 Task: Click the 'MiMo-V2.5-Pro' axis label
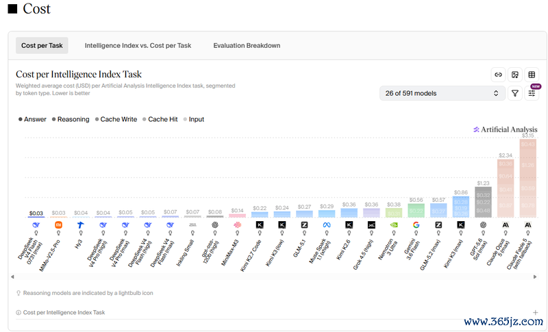coord(49,255)
